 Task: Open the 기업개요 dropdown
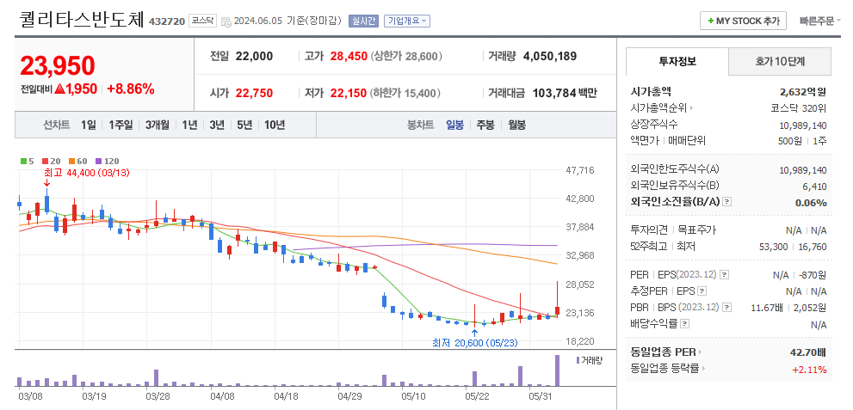click(407, 21)
